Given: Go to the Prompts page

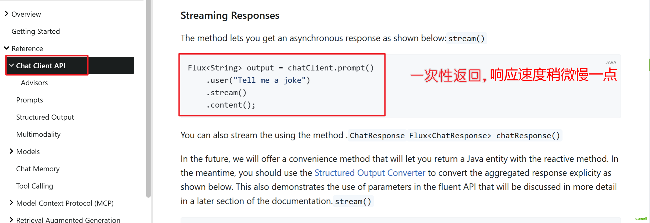Looking at the screenshot, I should pos(29,100).
